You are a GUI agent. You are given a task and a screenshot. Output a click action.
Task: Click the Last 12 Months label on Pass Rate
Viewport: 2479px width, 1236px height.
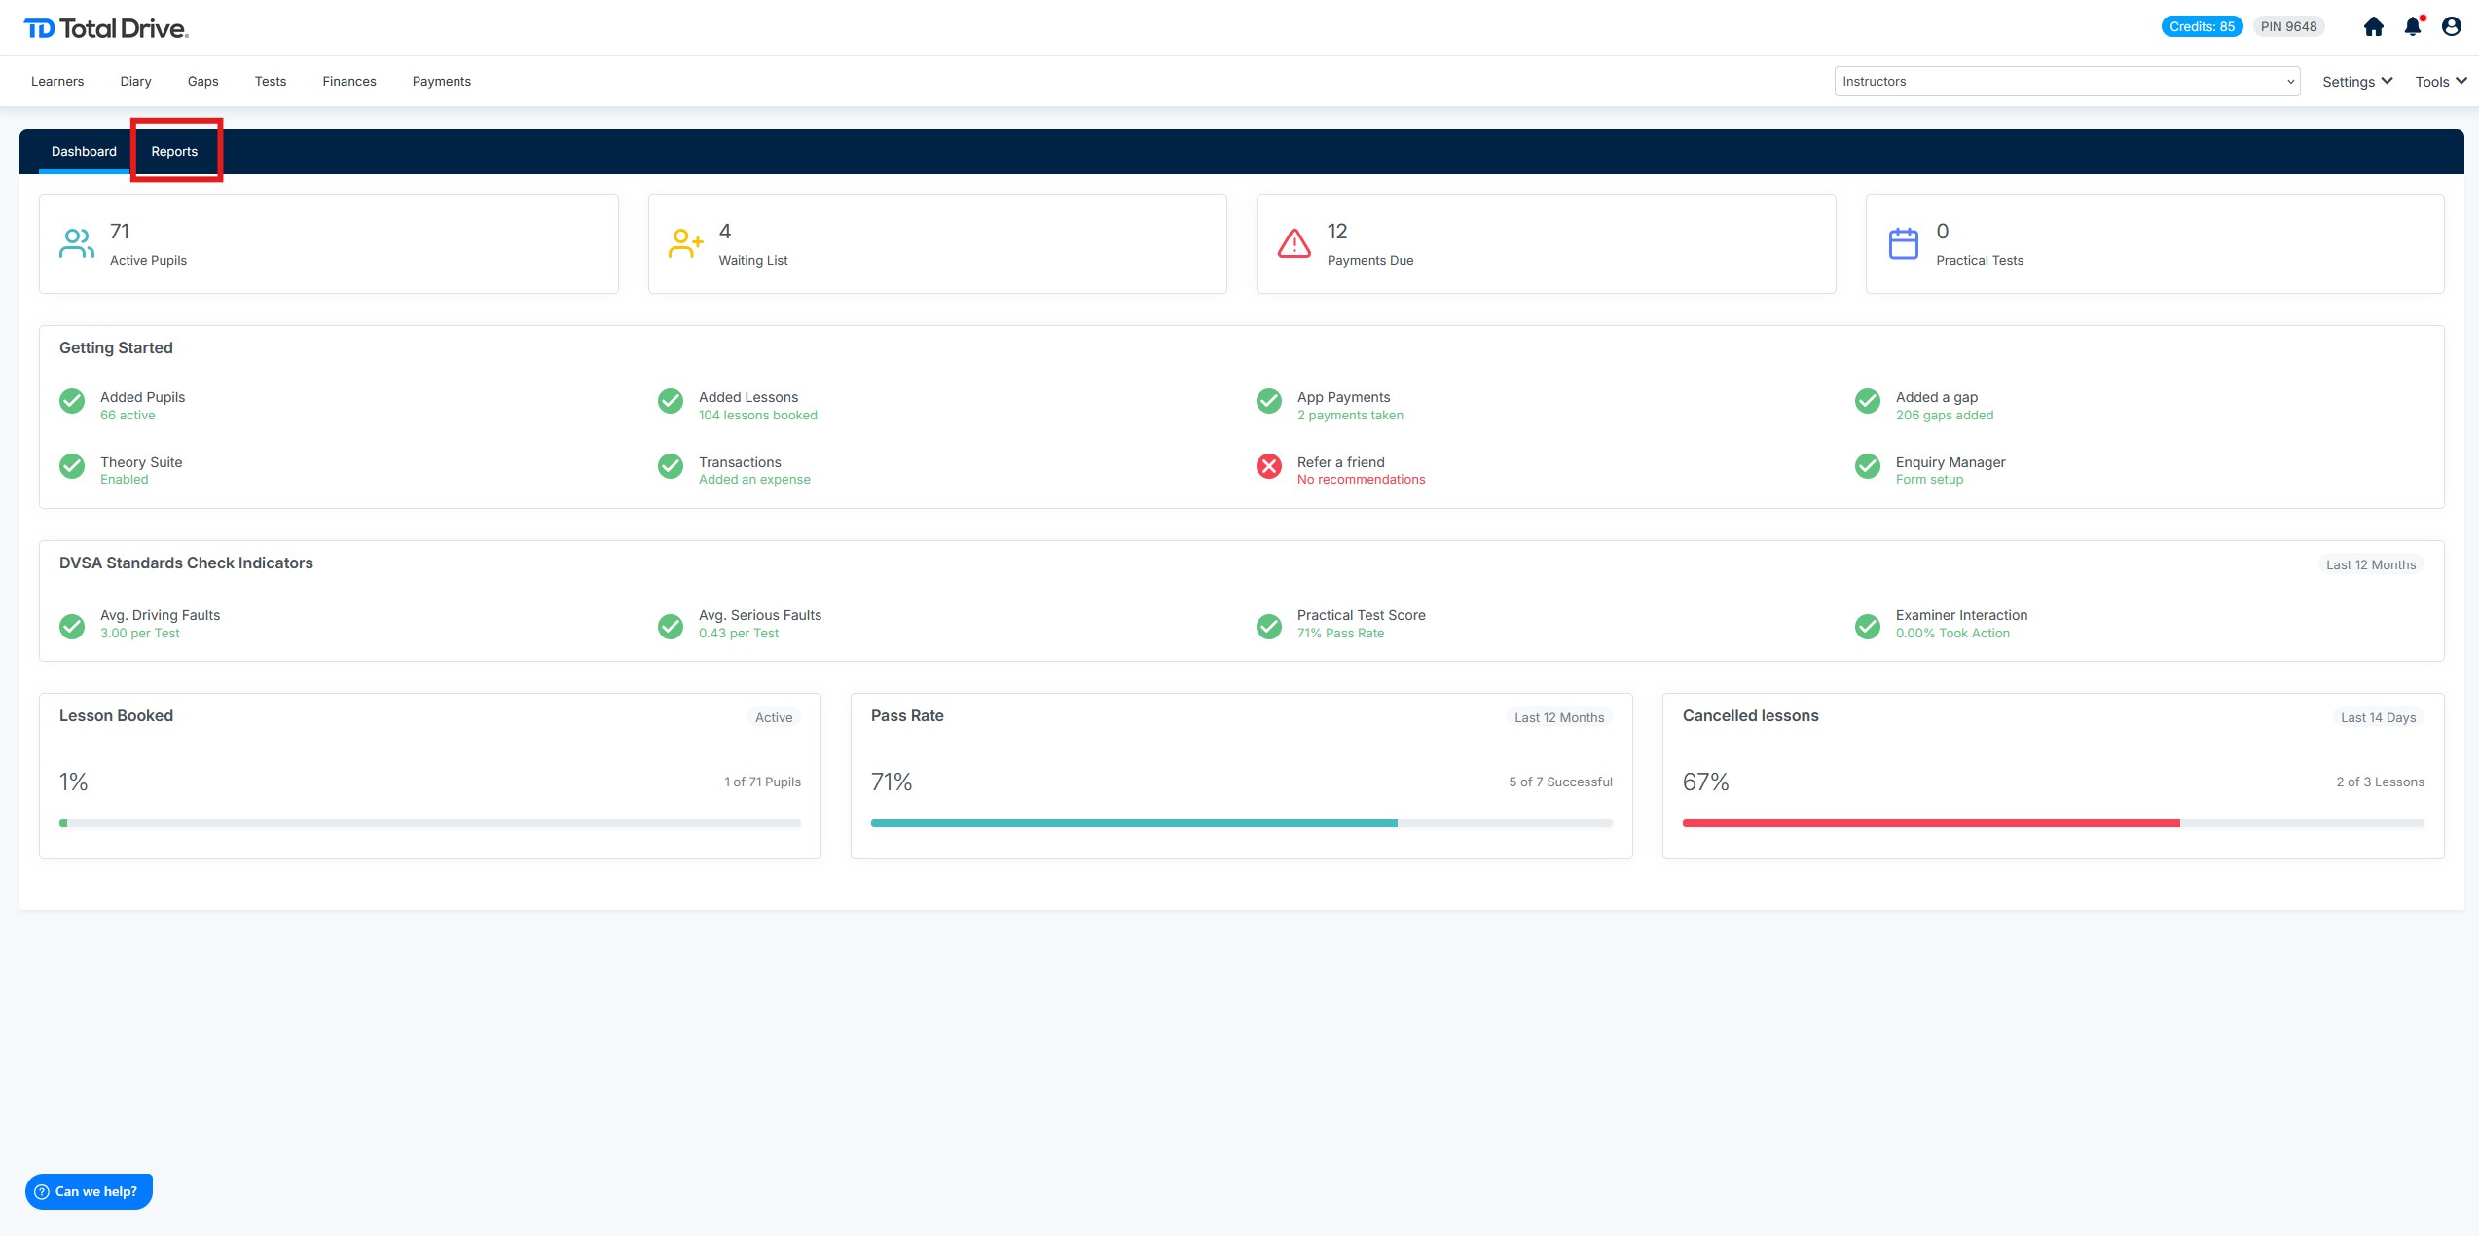click(x=1558, y=718)
